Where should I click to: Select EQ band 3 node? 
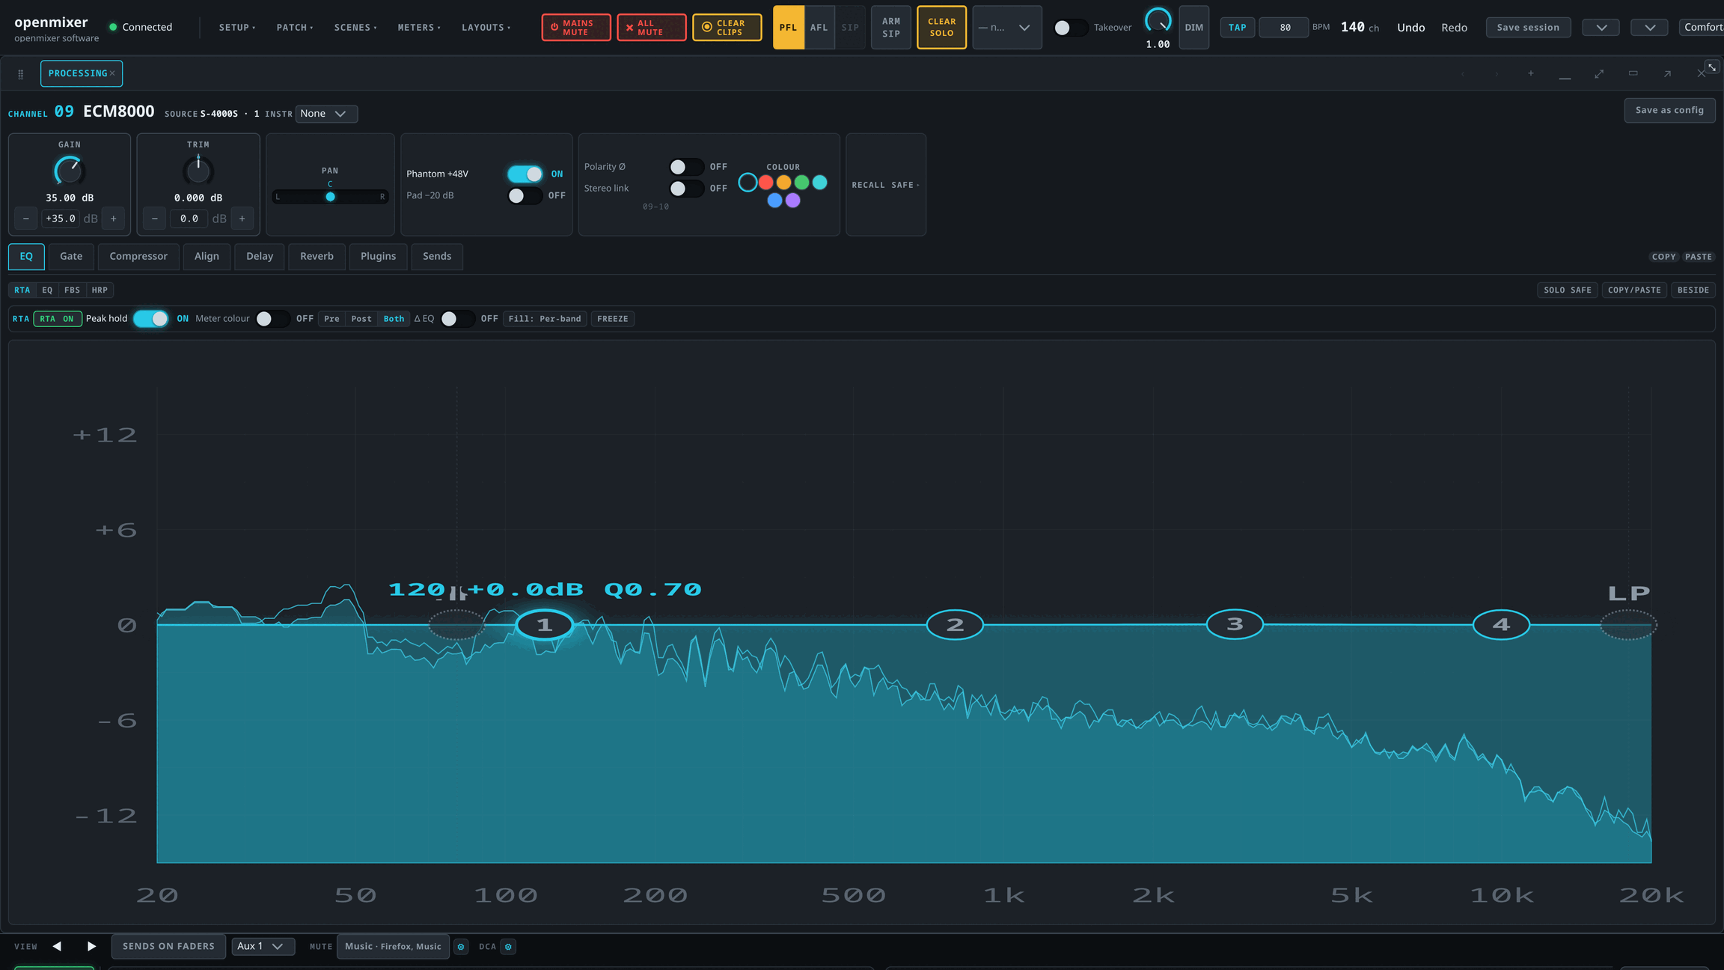pos(1235,623)
